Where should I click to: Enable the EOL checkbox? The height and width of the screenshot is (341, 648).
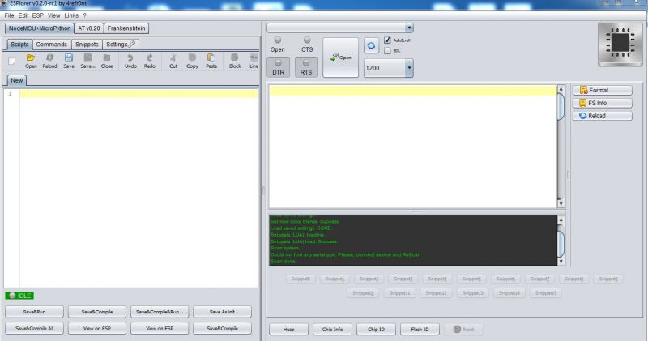tap(387, 51)
